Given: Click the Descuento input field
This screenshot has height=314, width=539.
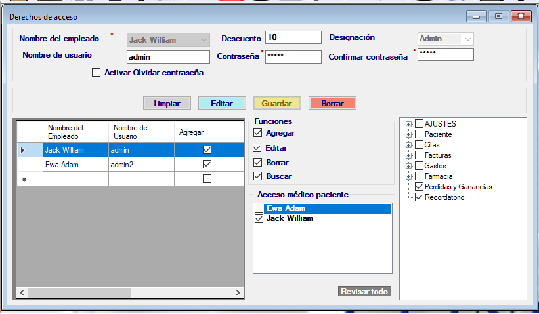Looking at the screenshot, I should pyautogui.click(x=293, y=37).
